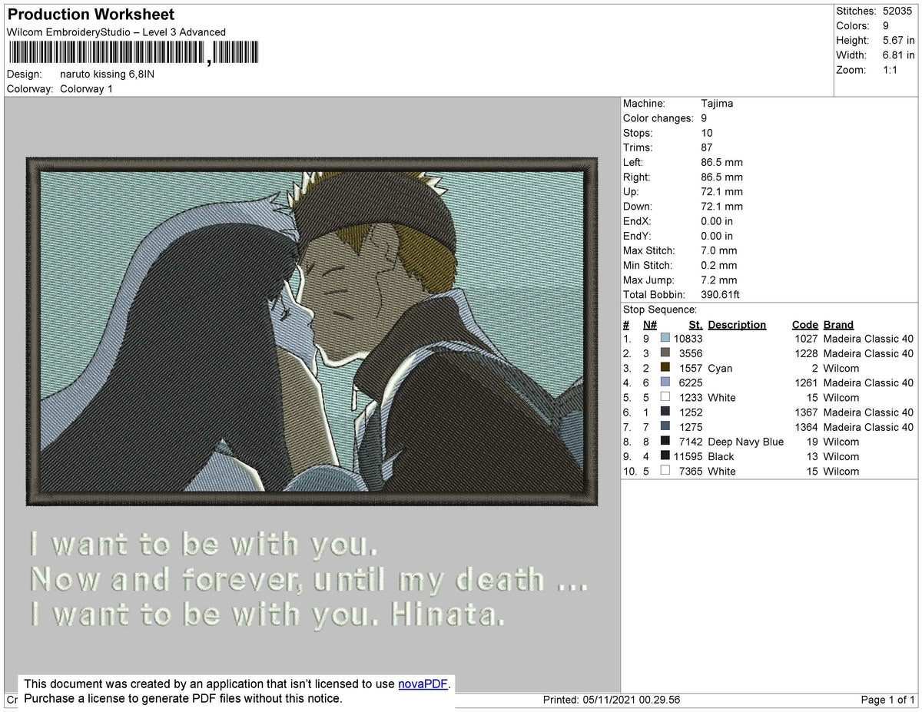Select the Trims value 87
The image size is (922, 712).
click(x=707, y=147)
